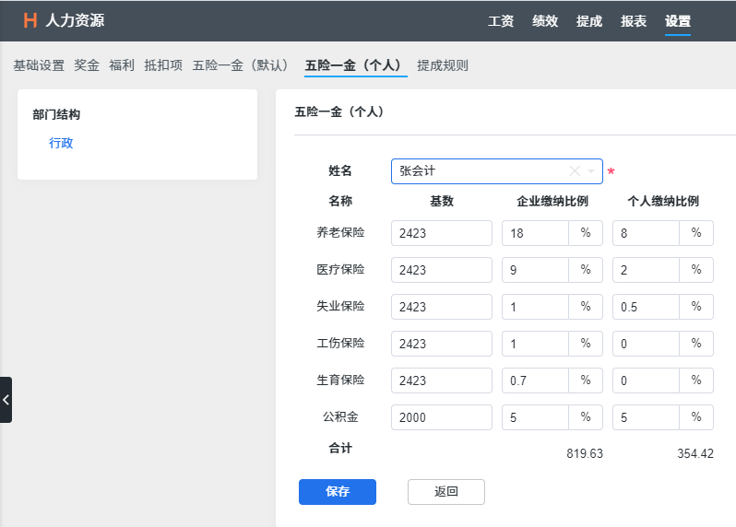Image resolution: width=736 pixels, height=527 pixels.
Task: Open the 五险一金（默认） tab
Action: pos(243,65)
